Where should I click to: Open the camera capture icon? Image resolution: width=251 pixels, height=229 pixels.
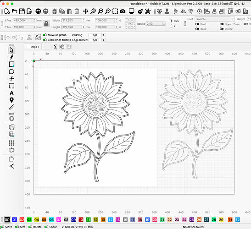click(x=123, y=11)
